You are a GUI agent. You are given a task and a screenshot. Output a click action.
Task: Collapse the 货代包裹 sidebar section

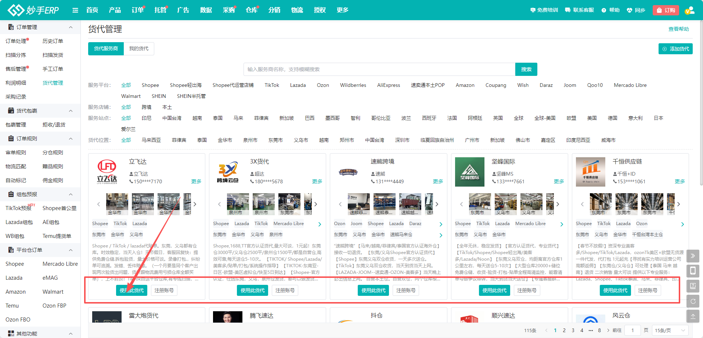tap(71, 111)
